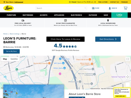Open Chat With Us widget
The height and width of the screenshot is (98, 131).
point(120,96)
